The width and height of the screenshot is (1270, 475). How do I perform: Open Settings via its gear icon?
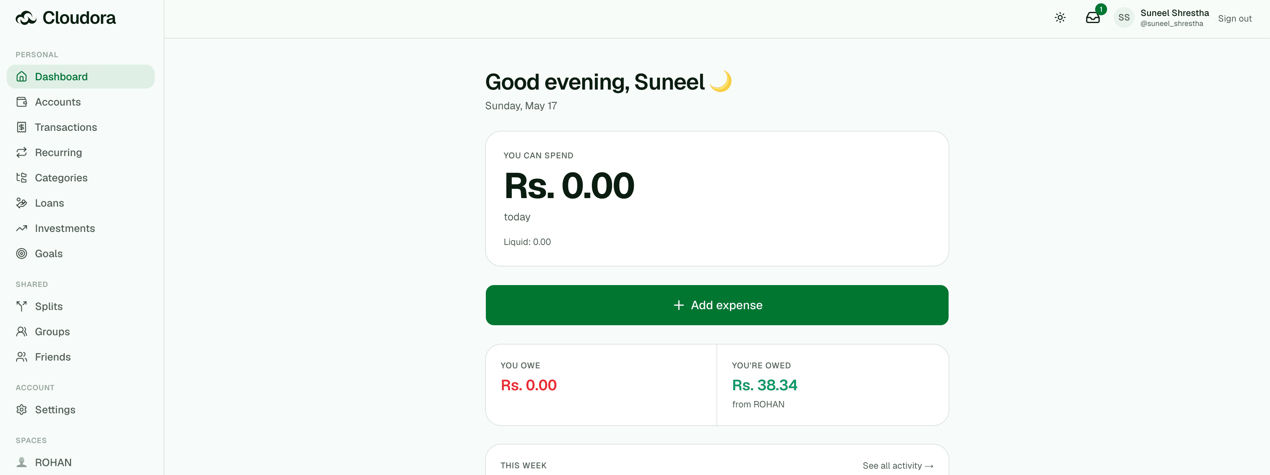click(22, 410)
